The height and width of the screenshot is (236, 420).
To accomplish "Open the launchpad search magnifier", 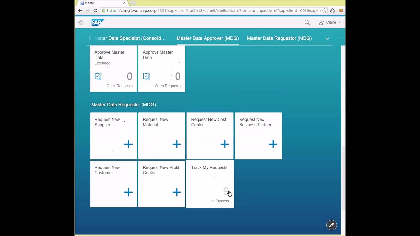I will (x=307, y=22).
